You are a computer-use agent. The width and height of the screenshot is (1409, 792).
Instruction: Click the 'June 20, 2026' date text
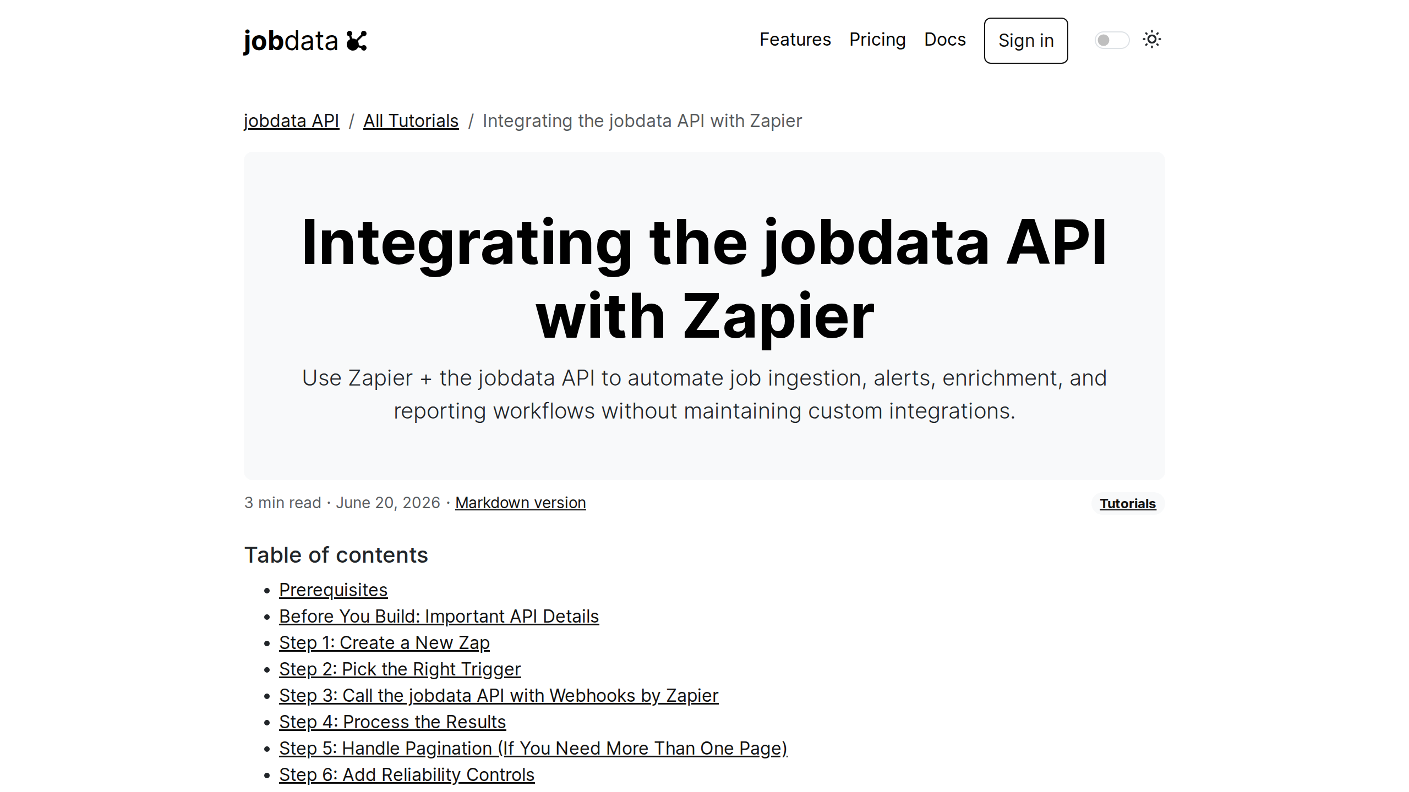388,503
